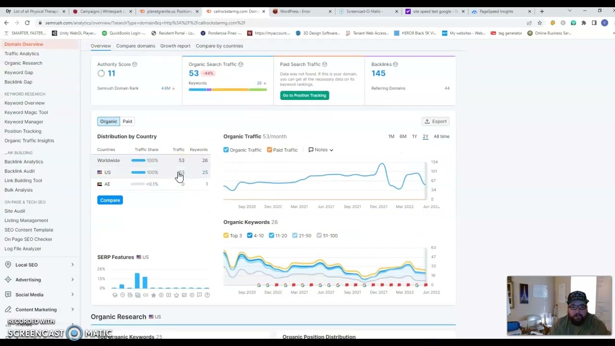Click the Compare button under country distribution

110,200
